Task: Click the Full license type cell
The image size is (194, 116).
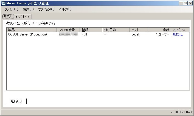Action: [x=85, y=34]
